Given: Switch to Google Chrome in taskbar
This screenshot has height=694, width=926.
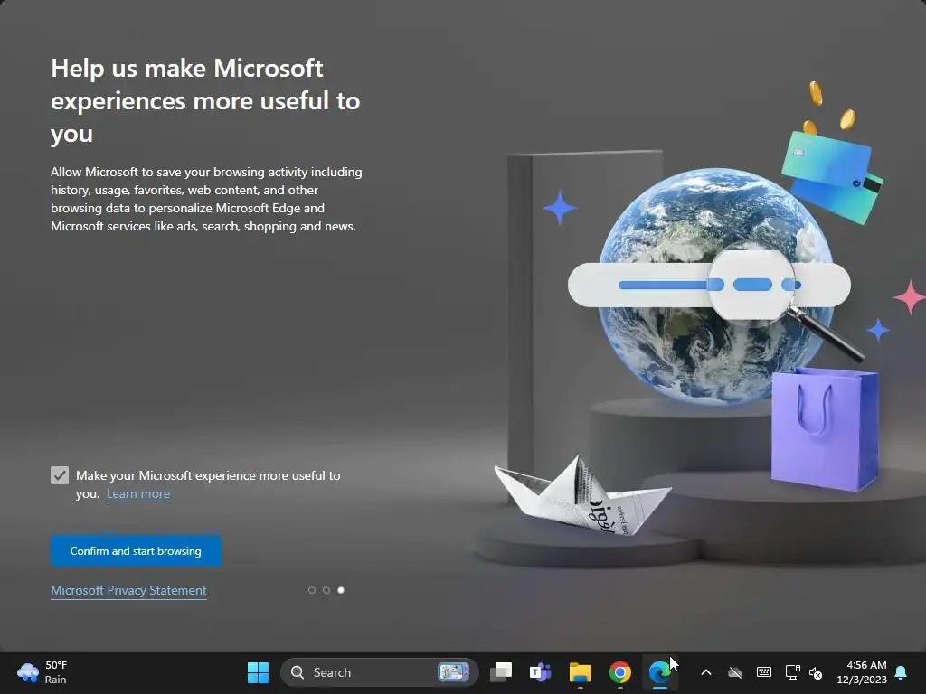Looking at the screenshot, I should (x=619, y=672).
